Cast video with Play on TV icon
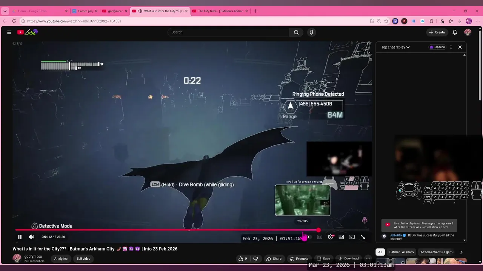This screenshot has width=483, height=271. tap(352, 237)
